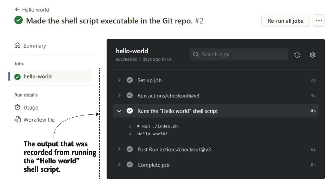
Task: Click the search magnifier icon in logs
Action: (196, 54)
